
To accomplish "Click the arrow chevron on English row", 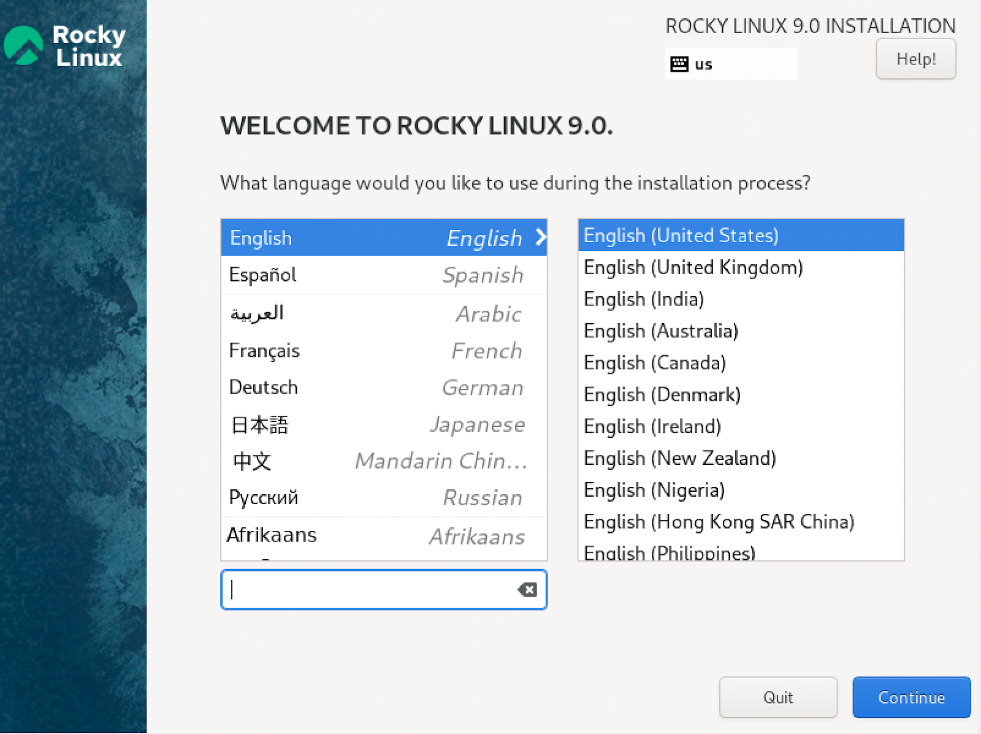I will [540, 237].
